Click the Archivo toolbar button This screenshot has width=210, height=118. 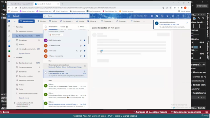pyautogui.click(x=53, y=21)
